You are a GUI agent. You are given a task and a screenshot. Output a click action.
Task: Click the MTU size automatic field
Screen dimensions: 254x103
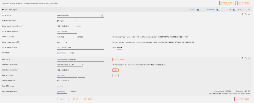pyautogui.click(x=62, y=53)
